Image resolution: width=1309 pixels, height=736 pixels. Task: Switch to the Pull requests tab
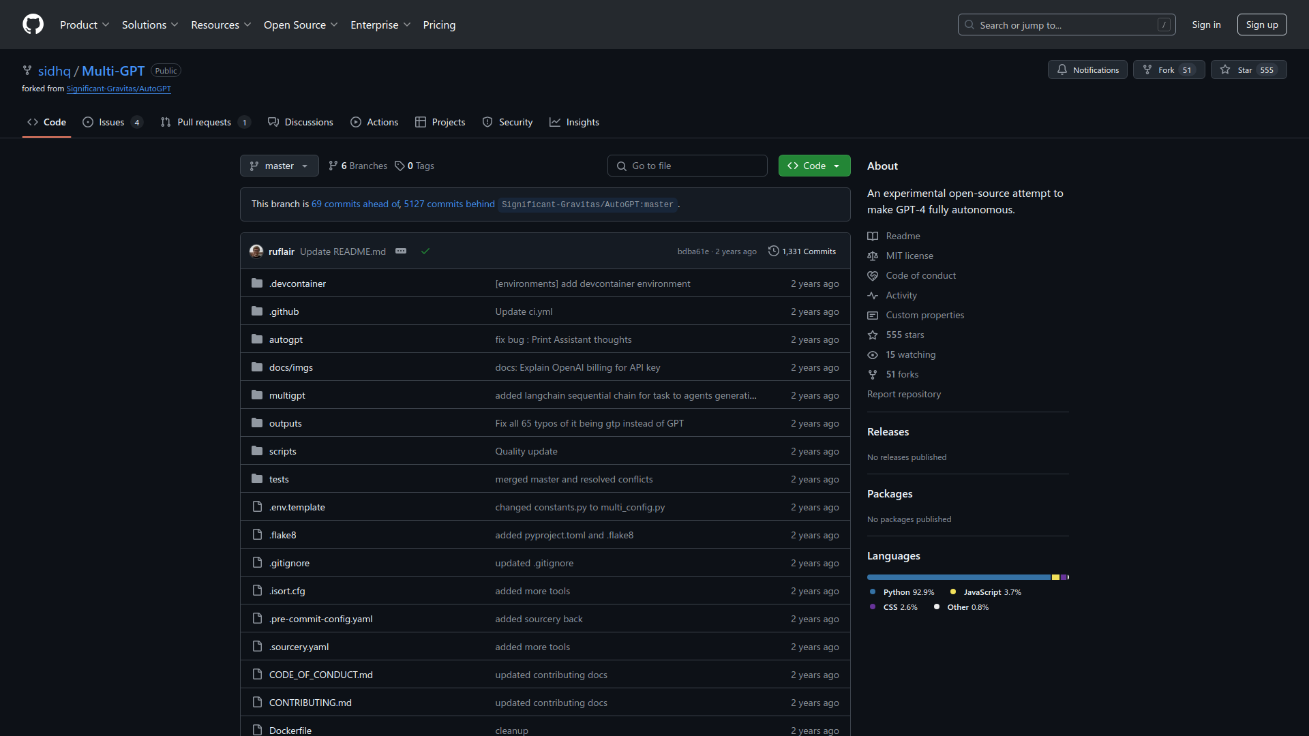point(205,122)
